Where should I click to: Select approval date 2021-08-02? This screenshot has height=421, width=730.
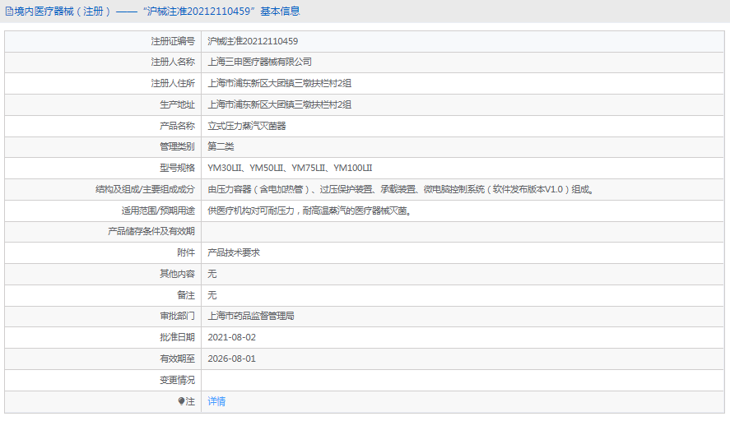tap(232, 337)
